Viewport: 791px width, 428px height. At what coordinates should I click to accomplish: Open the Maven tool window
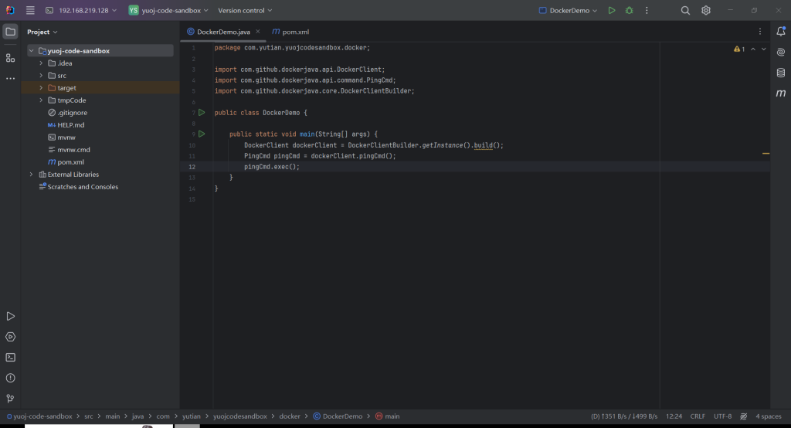(x=781, y=93)
